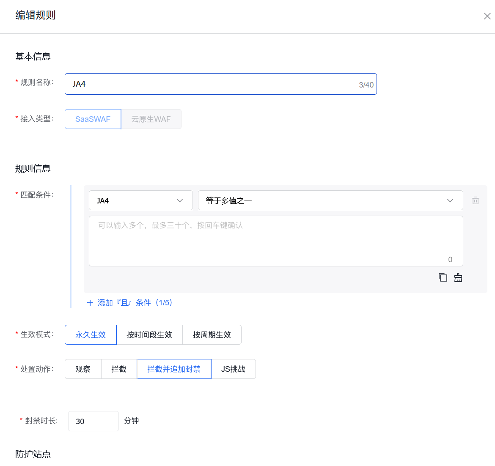495x466 pixels.
Task: Enable the JS挑战 action
Action: [x=234, y=369]
